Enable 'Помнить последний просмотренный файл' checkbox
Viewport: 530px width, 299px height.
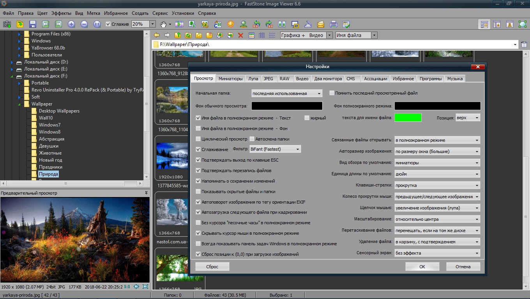pyautogui.click(x=332, y=93)
